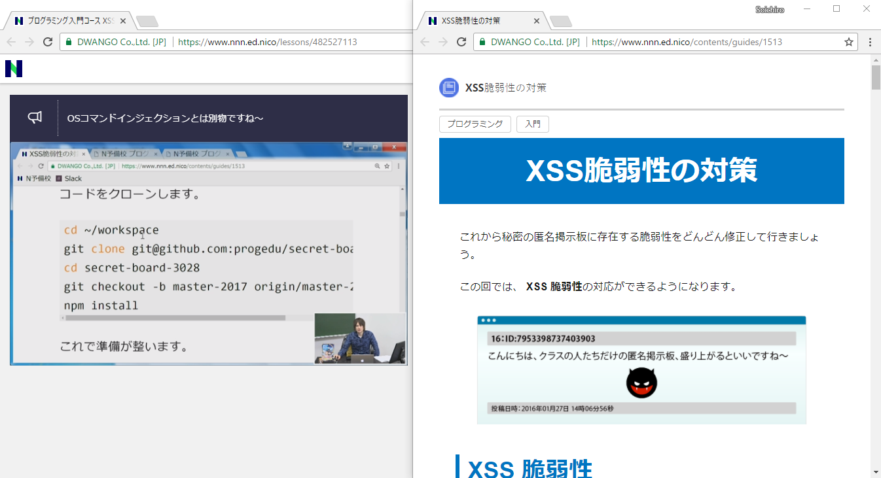This screenshot has height=478, width=881.
Task: Bookmark the guides page using the star icon
Action: click(849, 41)
